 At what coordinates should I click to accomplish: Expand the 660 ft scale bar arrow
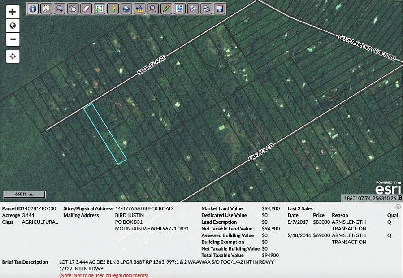tap(31, 195)
